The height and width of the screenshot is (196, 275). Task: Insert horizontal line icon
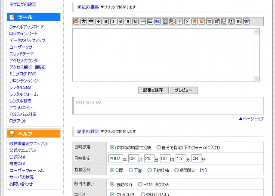click(143, 22)
